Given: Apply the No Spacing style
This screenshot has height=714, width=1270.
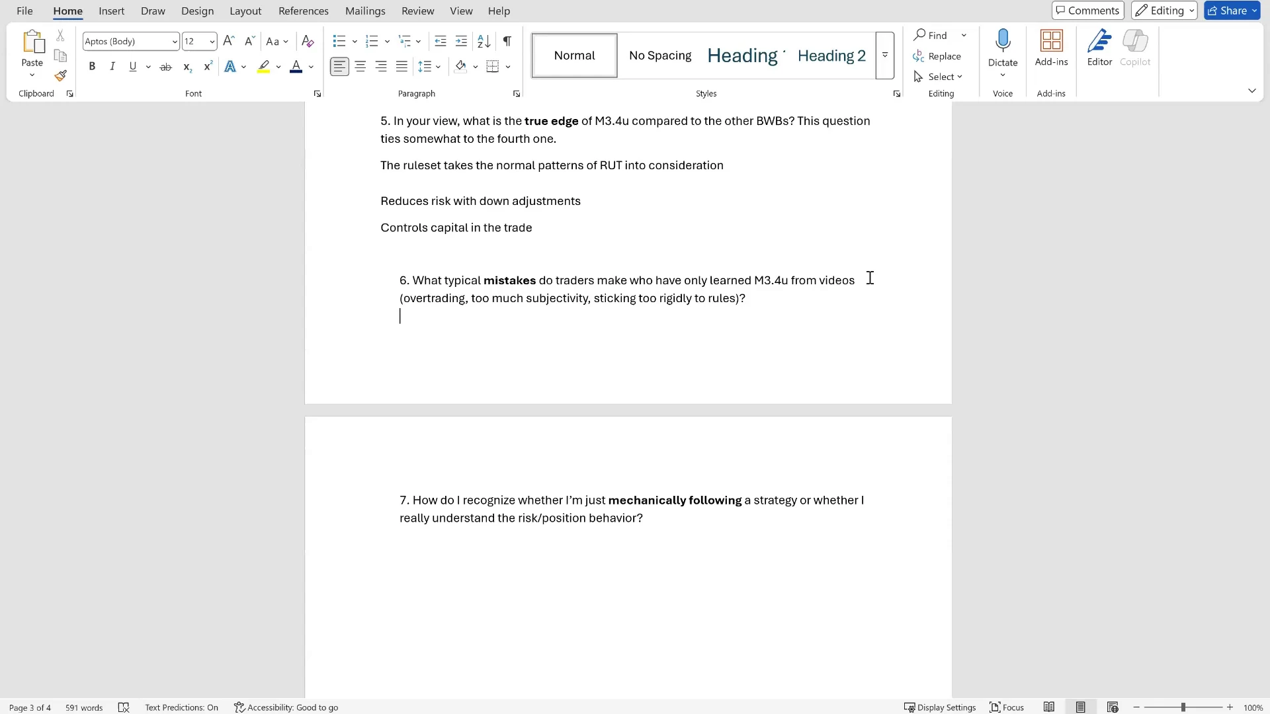Looking at the screenshot, I should 660,56.
